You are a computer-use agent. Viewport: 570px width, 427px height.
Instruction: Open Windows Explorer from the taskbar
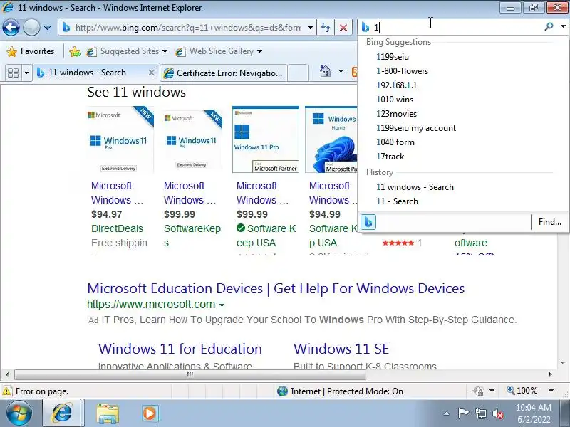pyautogui.click(x=108, y=413)
